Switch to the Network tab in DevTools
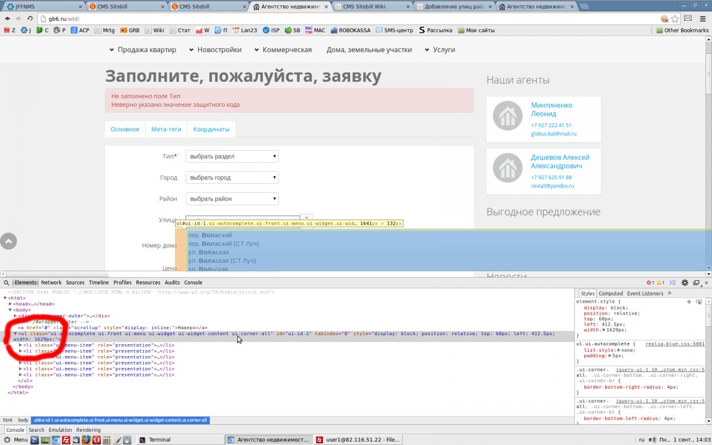Image resolution: width=712 pixels, height=445 pixels. pyautogui.click(x=51, y=283)
